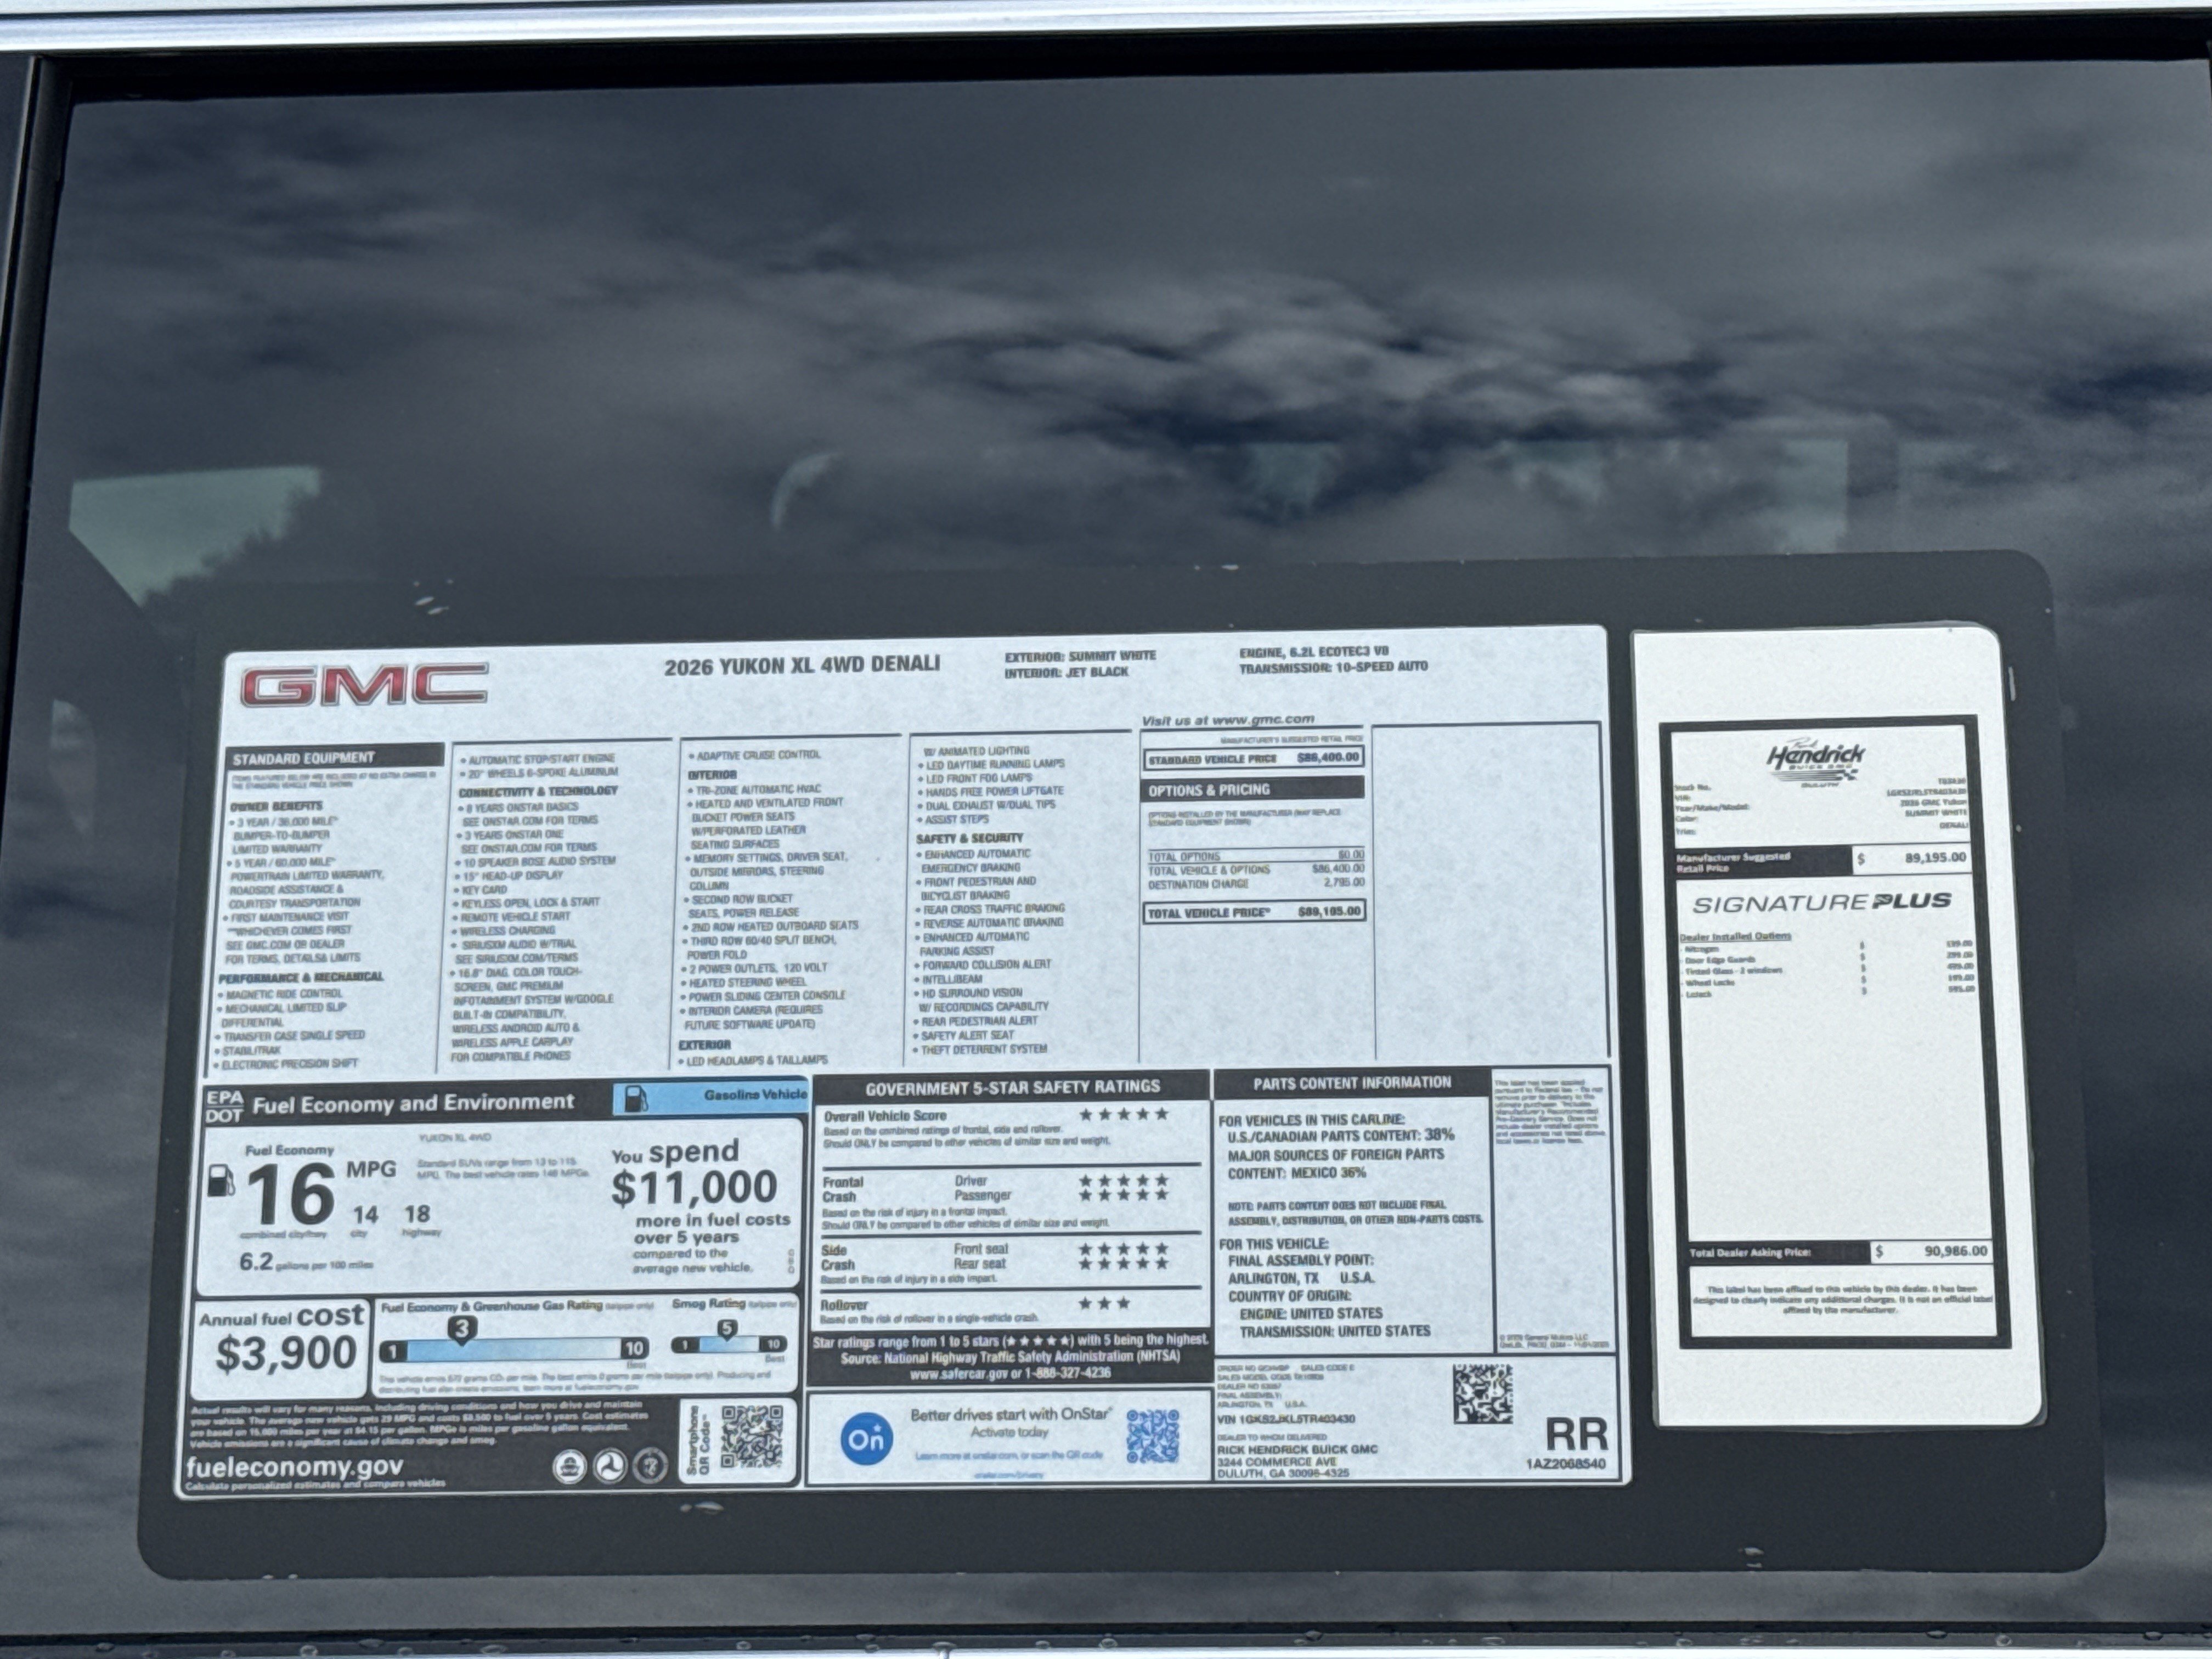Click the '2026 YUKON XL 4WD DENALI' title

click(802, 665)
